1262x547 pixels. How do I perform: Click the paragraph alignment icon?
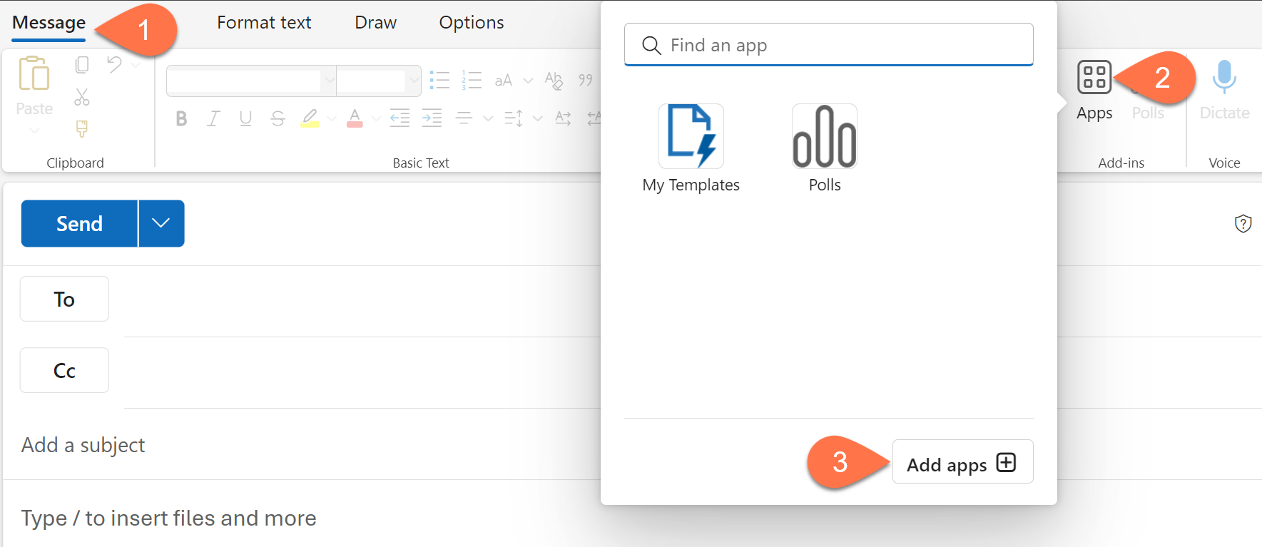coord(464,118)
